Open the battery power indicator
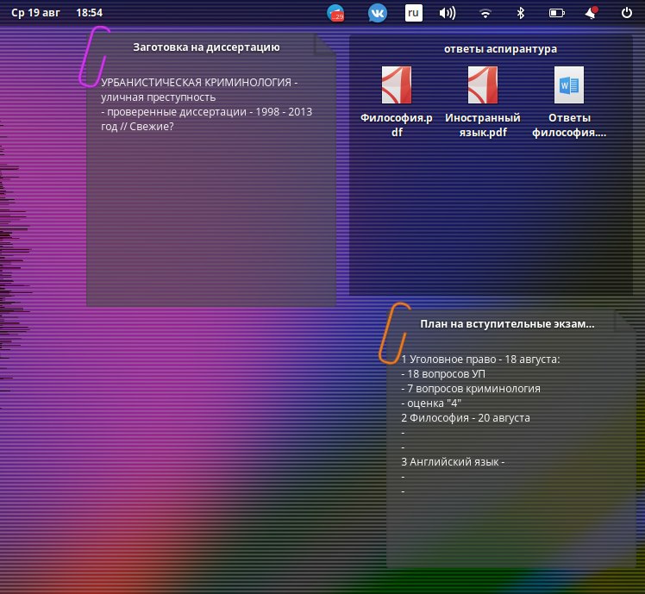Image resolution: width=645 pixels, height=594 pixels. [x=556, y=13]
